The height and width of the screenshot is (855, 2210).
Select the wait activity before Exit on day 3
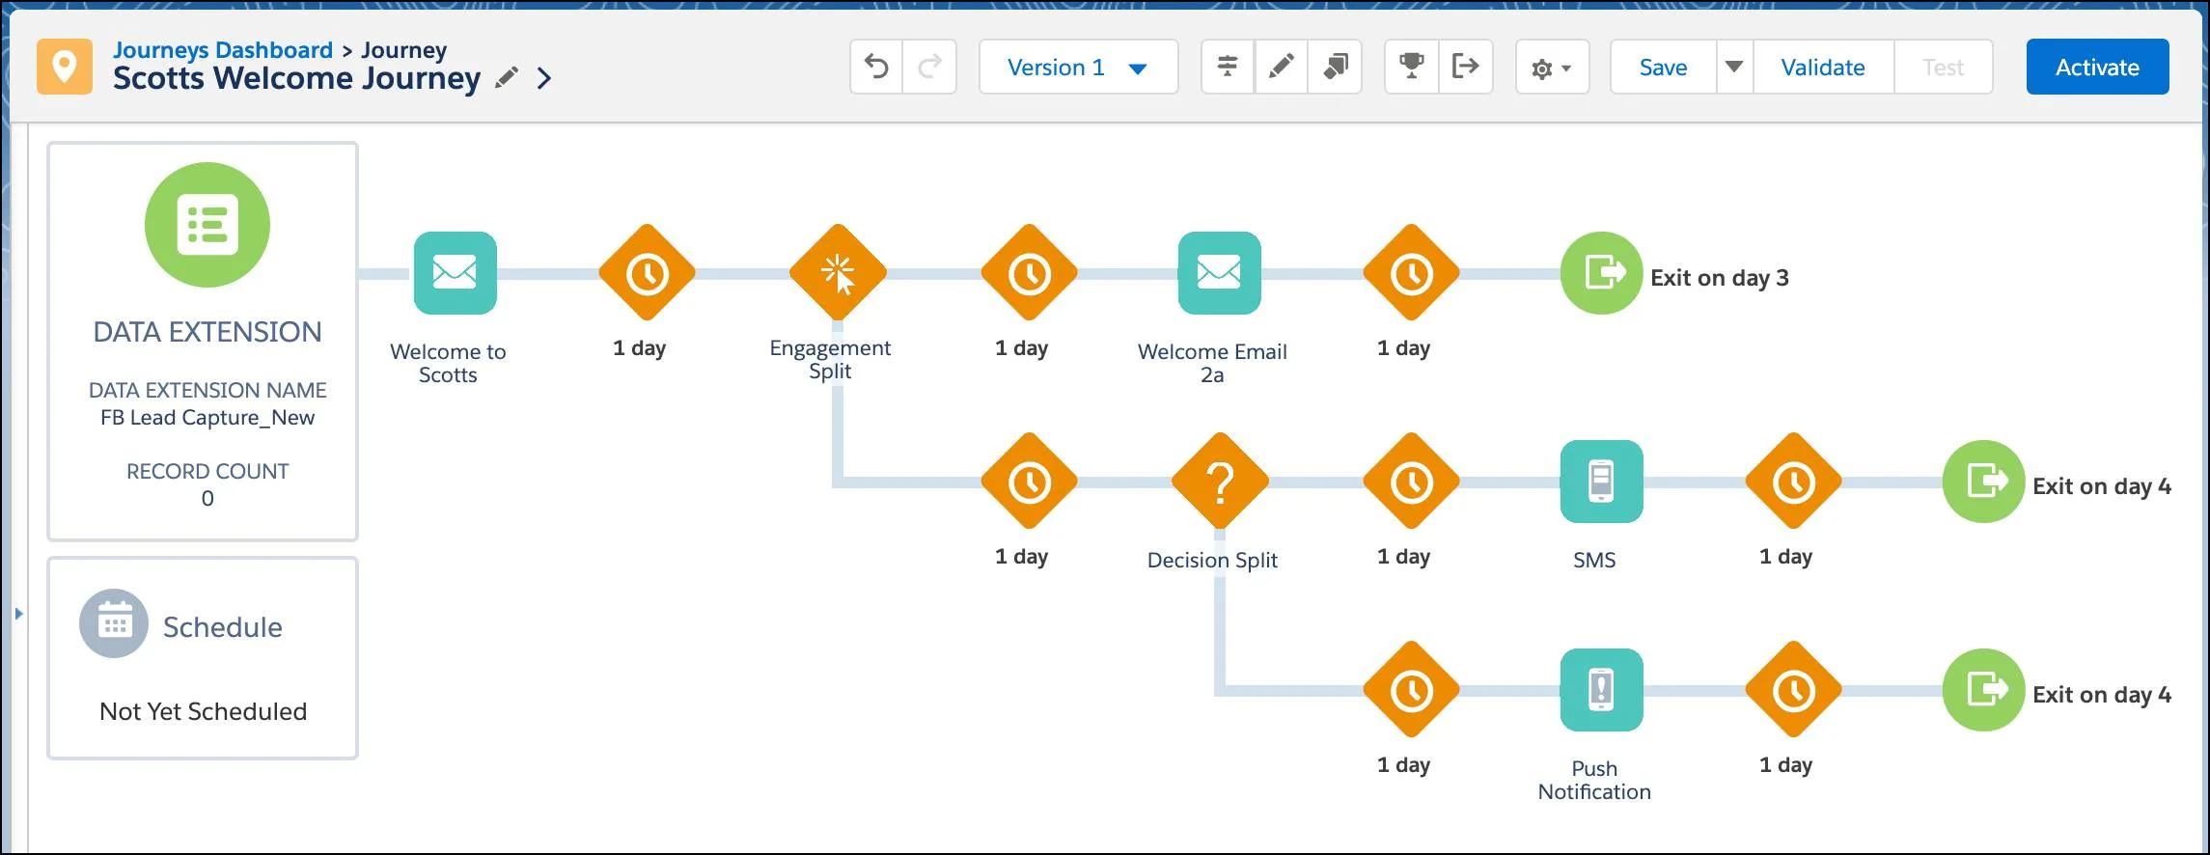[1411, 273]
